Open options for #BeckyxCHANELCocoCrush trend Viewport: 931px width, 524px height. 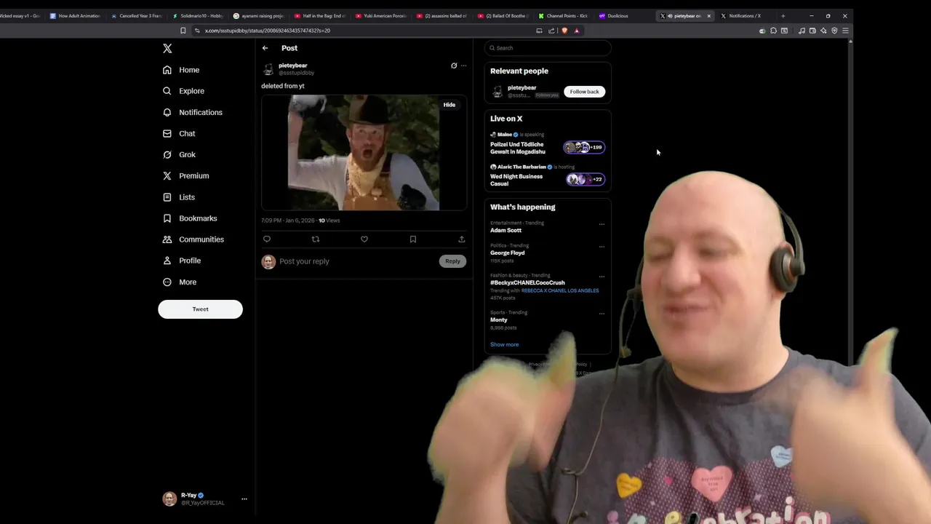coord(602,277)
